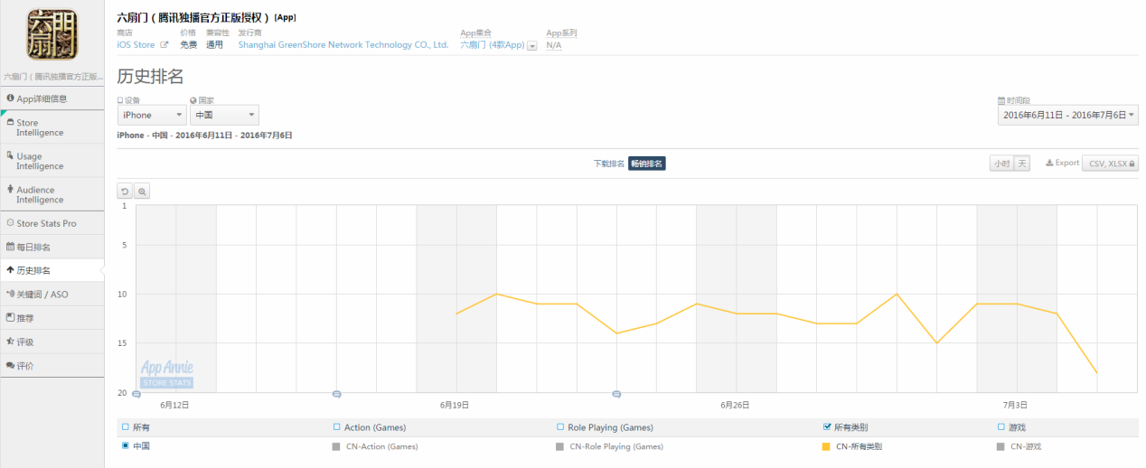This screenshot has width=1146, height=468.
Task: Expand the App集合 dropdown arrow
Action: [532, 45]
